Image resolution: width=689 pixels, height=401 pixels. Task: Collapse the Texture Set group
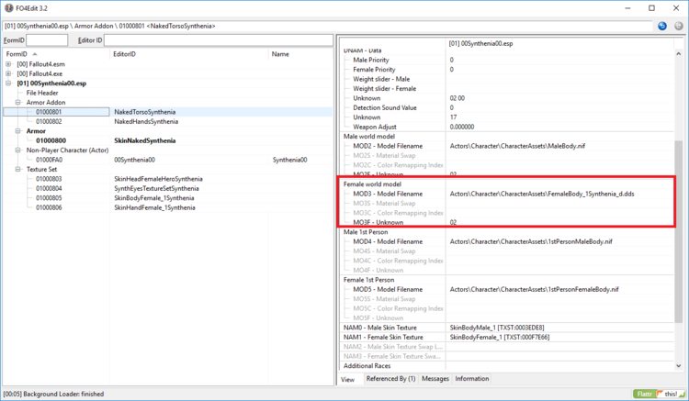point(18,170)
